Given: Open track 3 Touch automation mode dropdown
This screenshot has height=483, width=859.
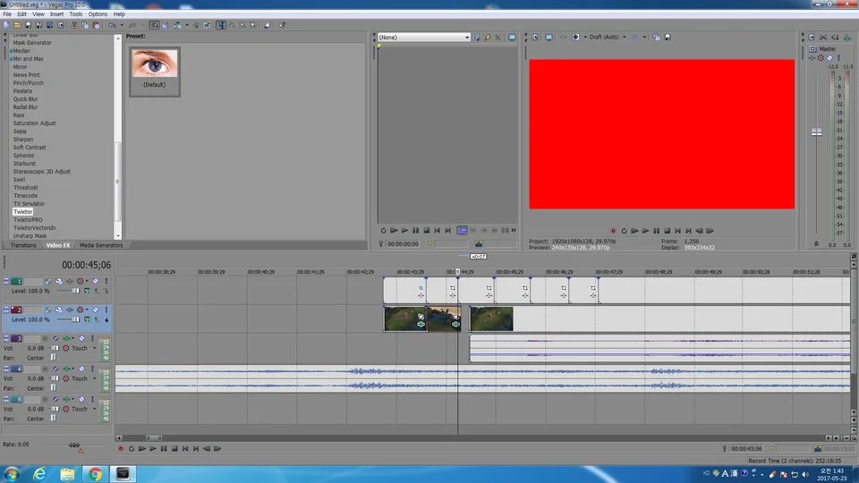Looking at the screenshot, I should [x=94, y=348].
